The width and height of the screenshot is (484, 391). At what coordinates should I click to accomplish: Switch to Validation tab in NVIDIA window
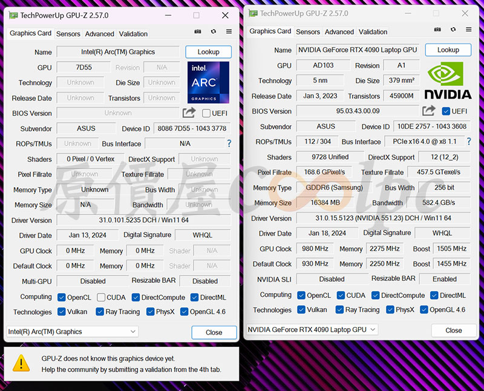tap(373, 32)
